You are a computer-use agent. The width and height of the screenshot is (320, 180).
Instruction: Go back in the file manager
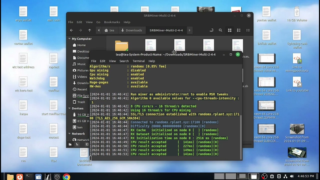pos(71,30)
